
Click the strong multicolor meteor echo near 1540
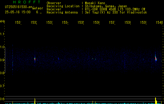[156, 58]
